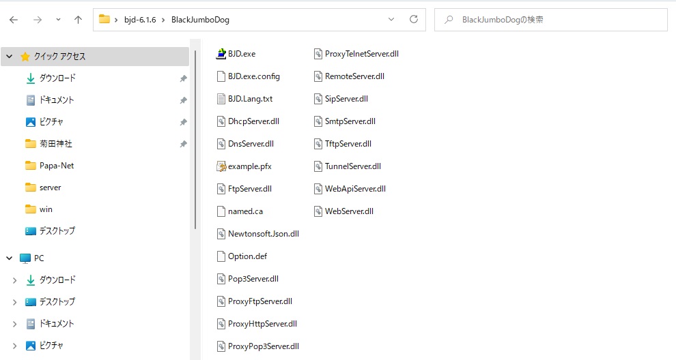Expand デスクトップ under PC
This screenshot has height=360, width=676.
tap(14, 302)
